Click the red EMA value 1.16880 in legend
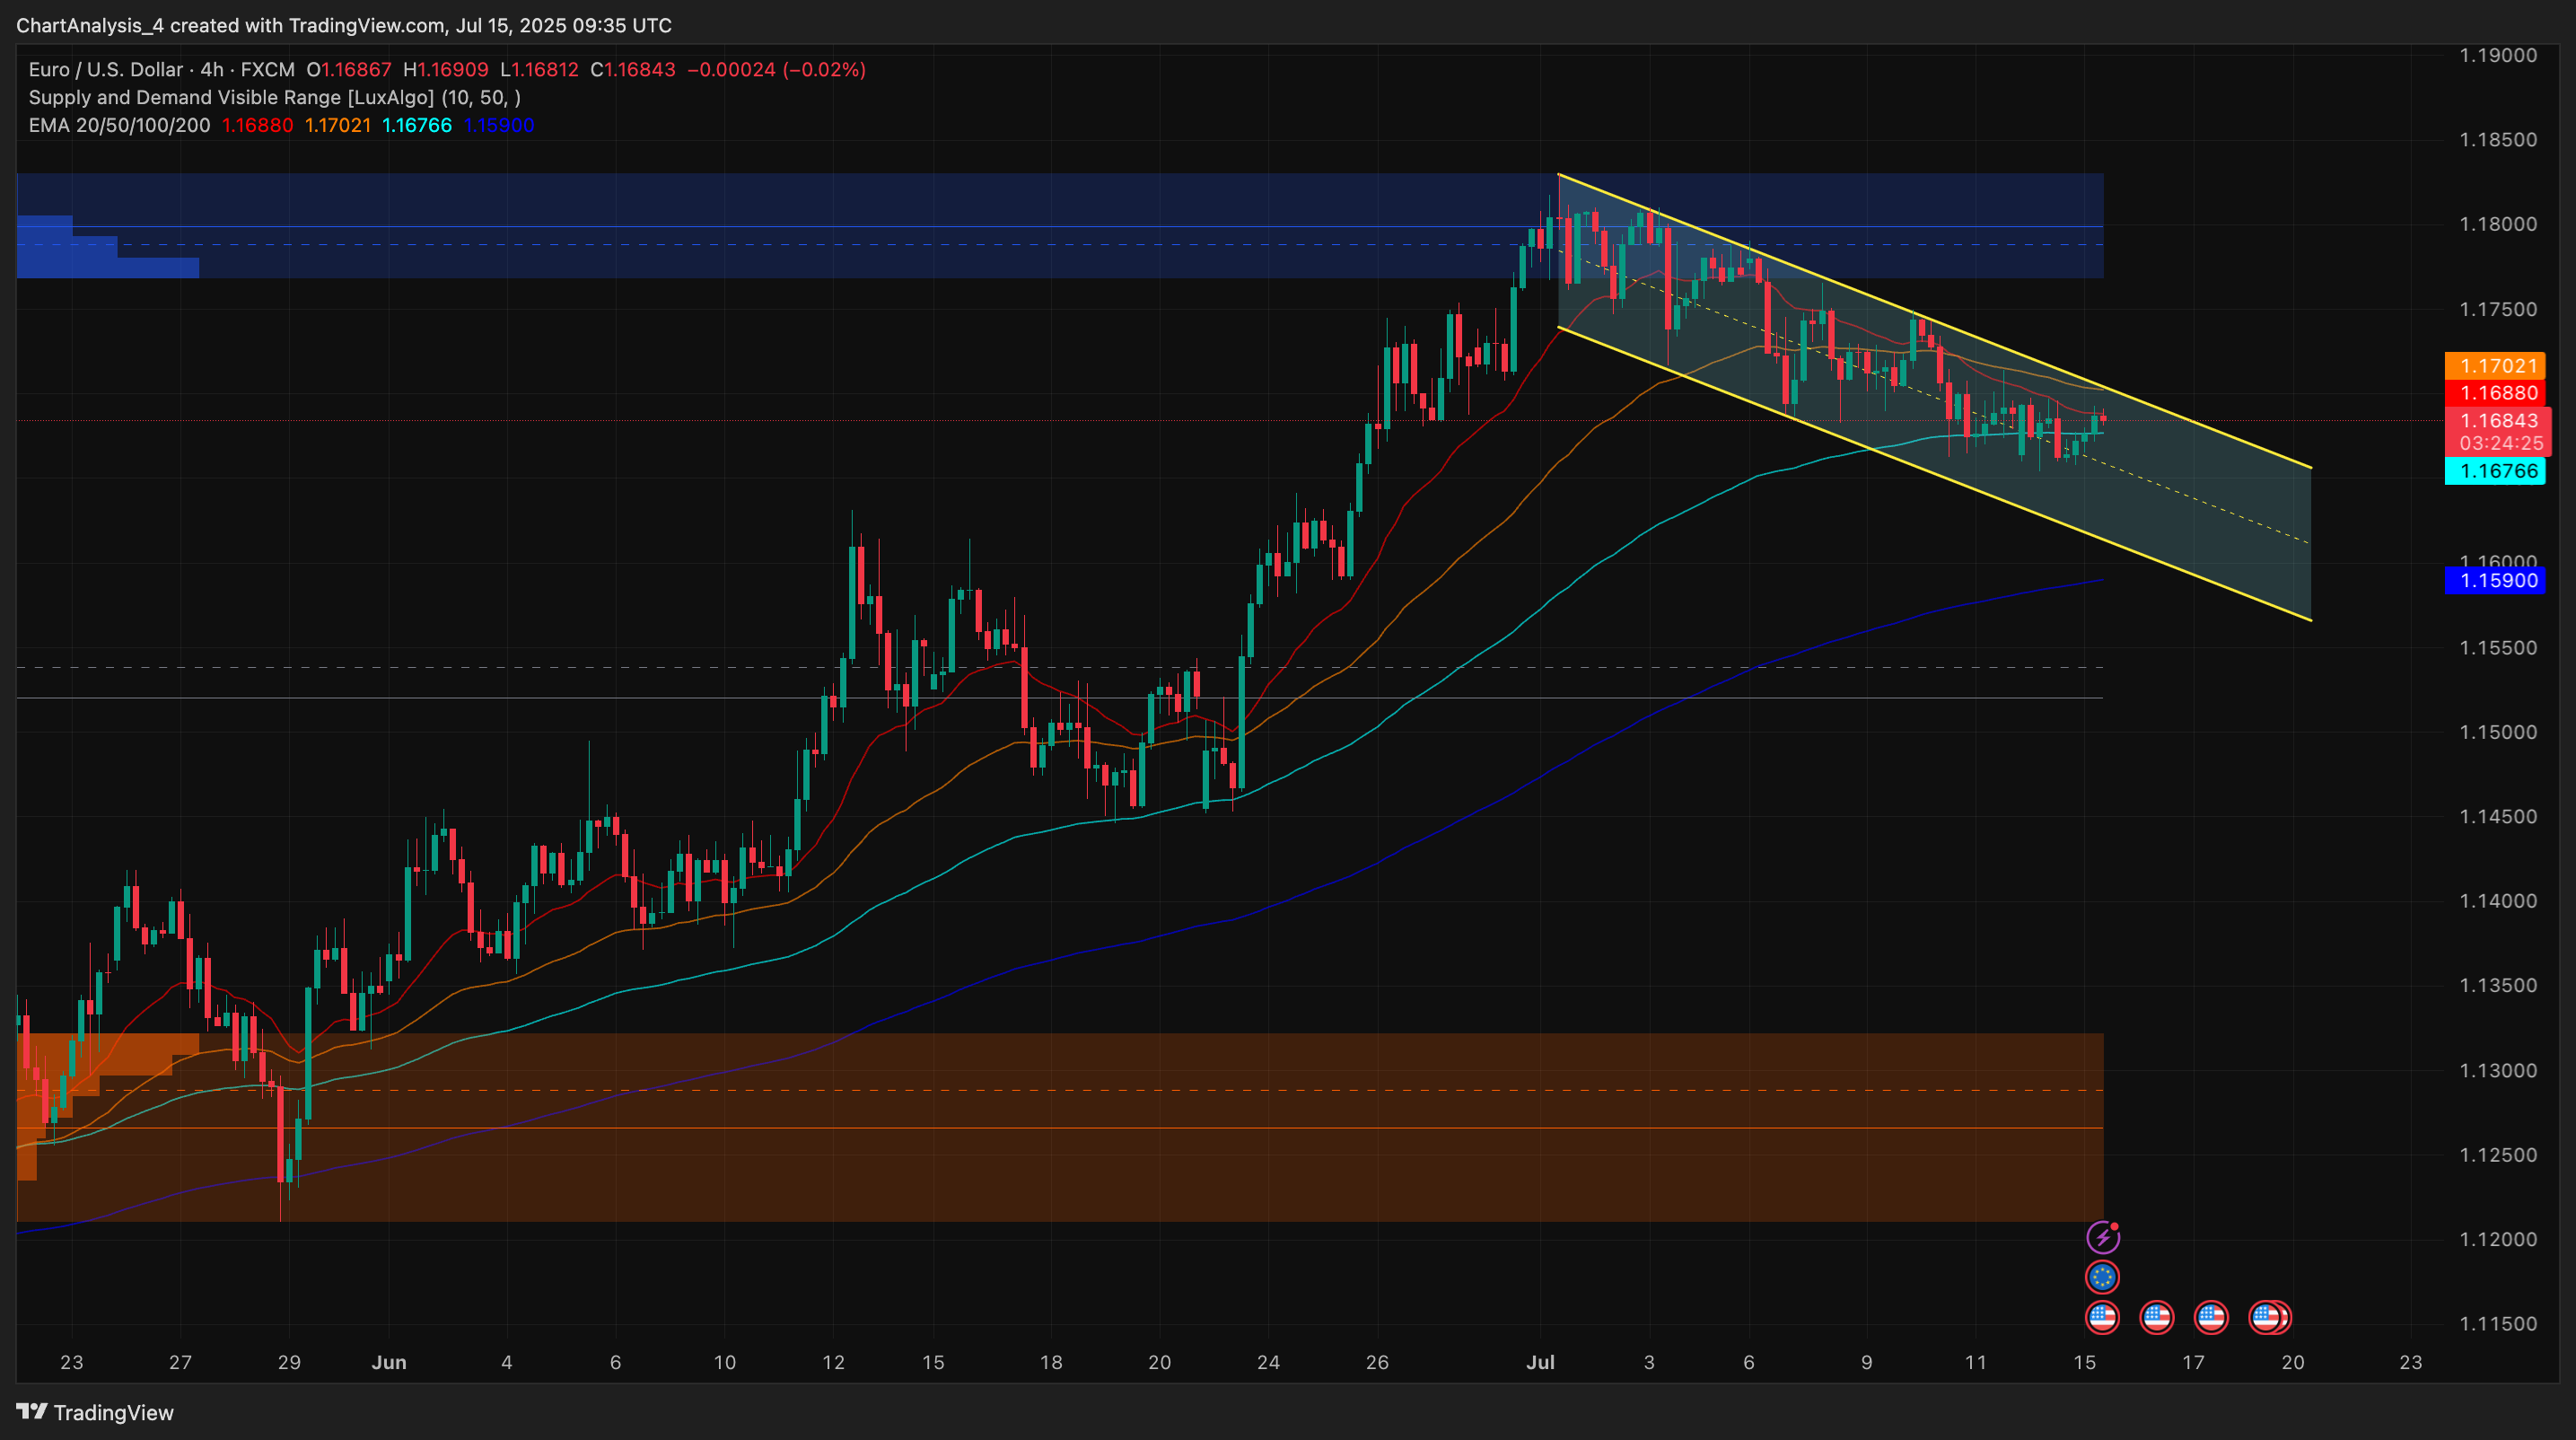The height and width of the screenshot is (1440, 2576). click(x=257, y=126)
